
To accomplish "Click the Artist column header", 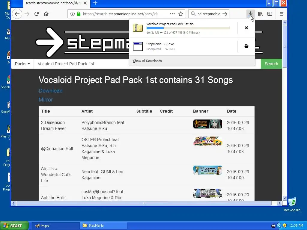I will [x=87, y=111].
